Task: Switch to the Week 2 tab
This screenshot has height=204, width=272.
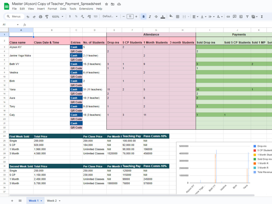Action: click(x=52, y=201)
